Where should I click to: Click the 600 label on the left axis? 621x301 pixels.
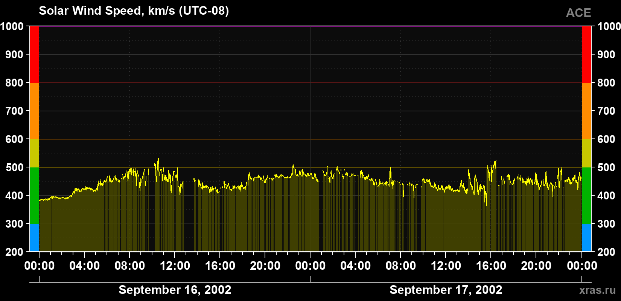14,139
